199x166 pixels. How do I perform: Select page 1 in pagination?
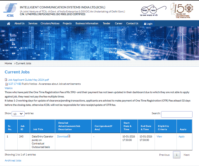tap(177, 155)
